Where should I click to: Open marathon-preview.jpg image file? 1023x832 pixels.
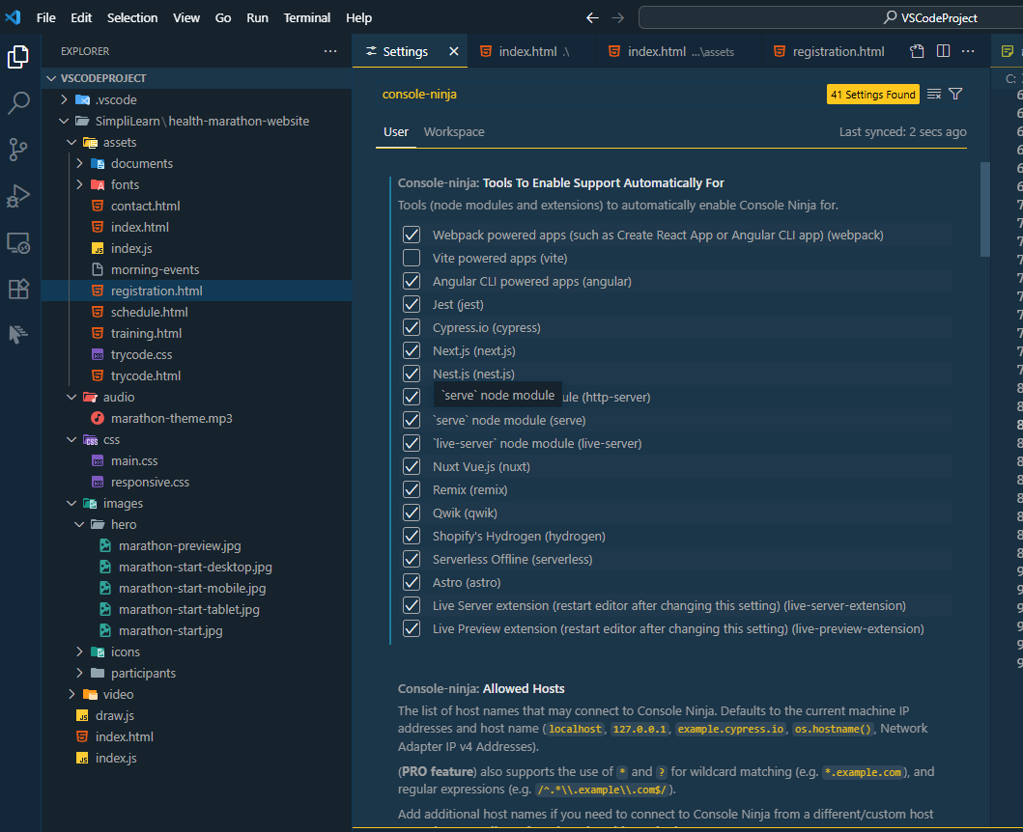click(180, 545)
